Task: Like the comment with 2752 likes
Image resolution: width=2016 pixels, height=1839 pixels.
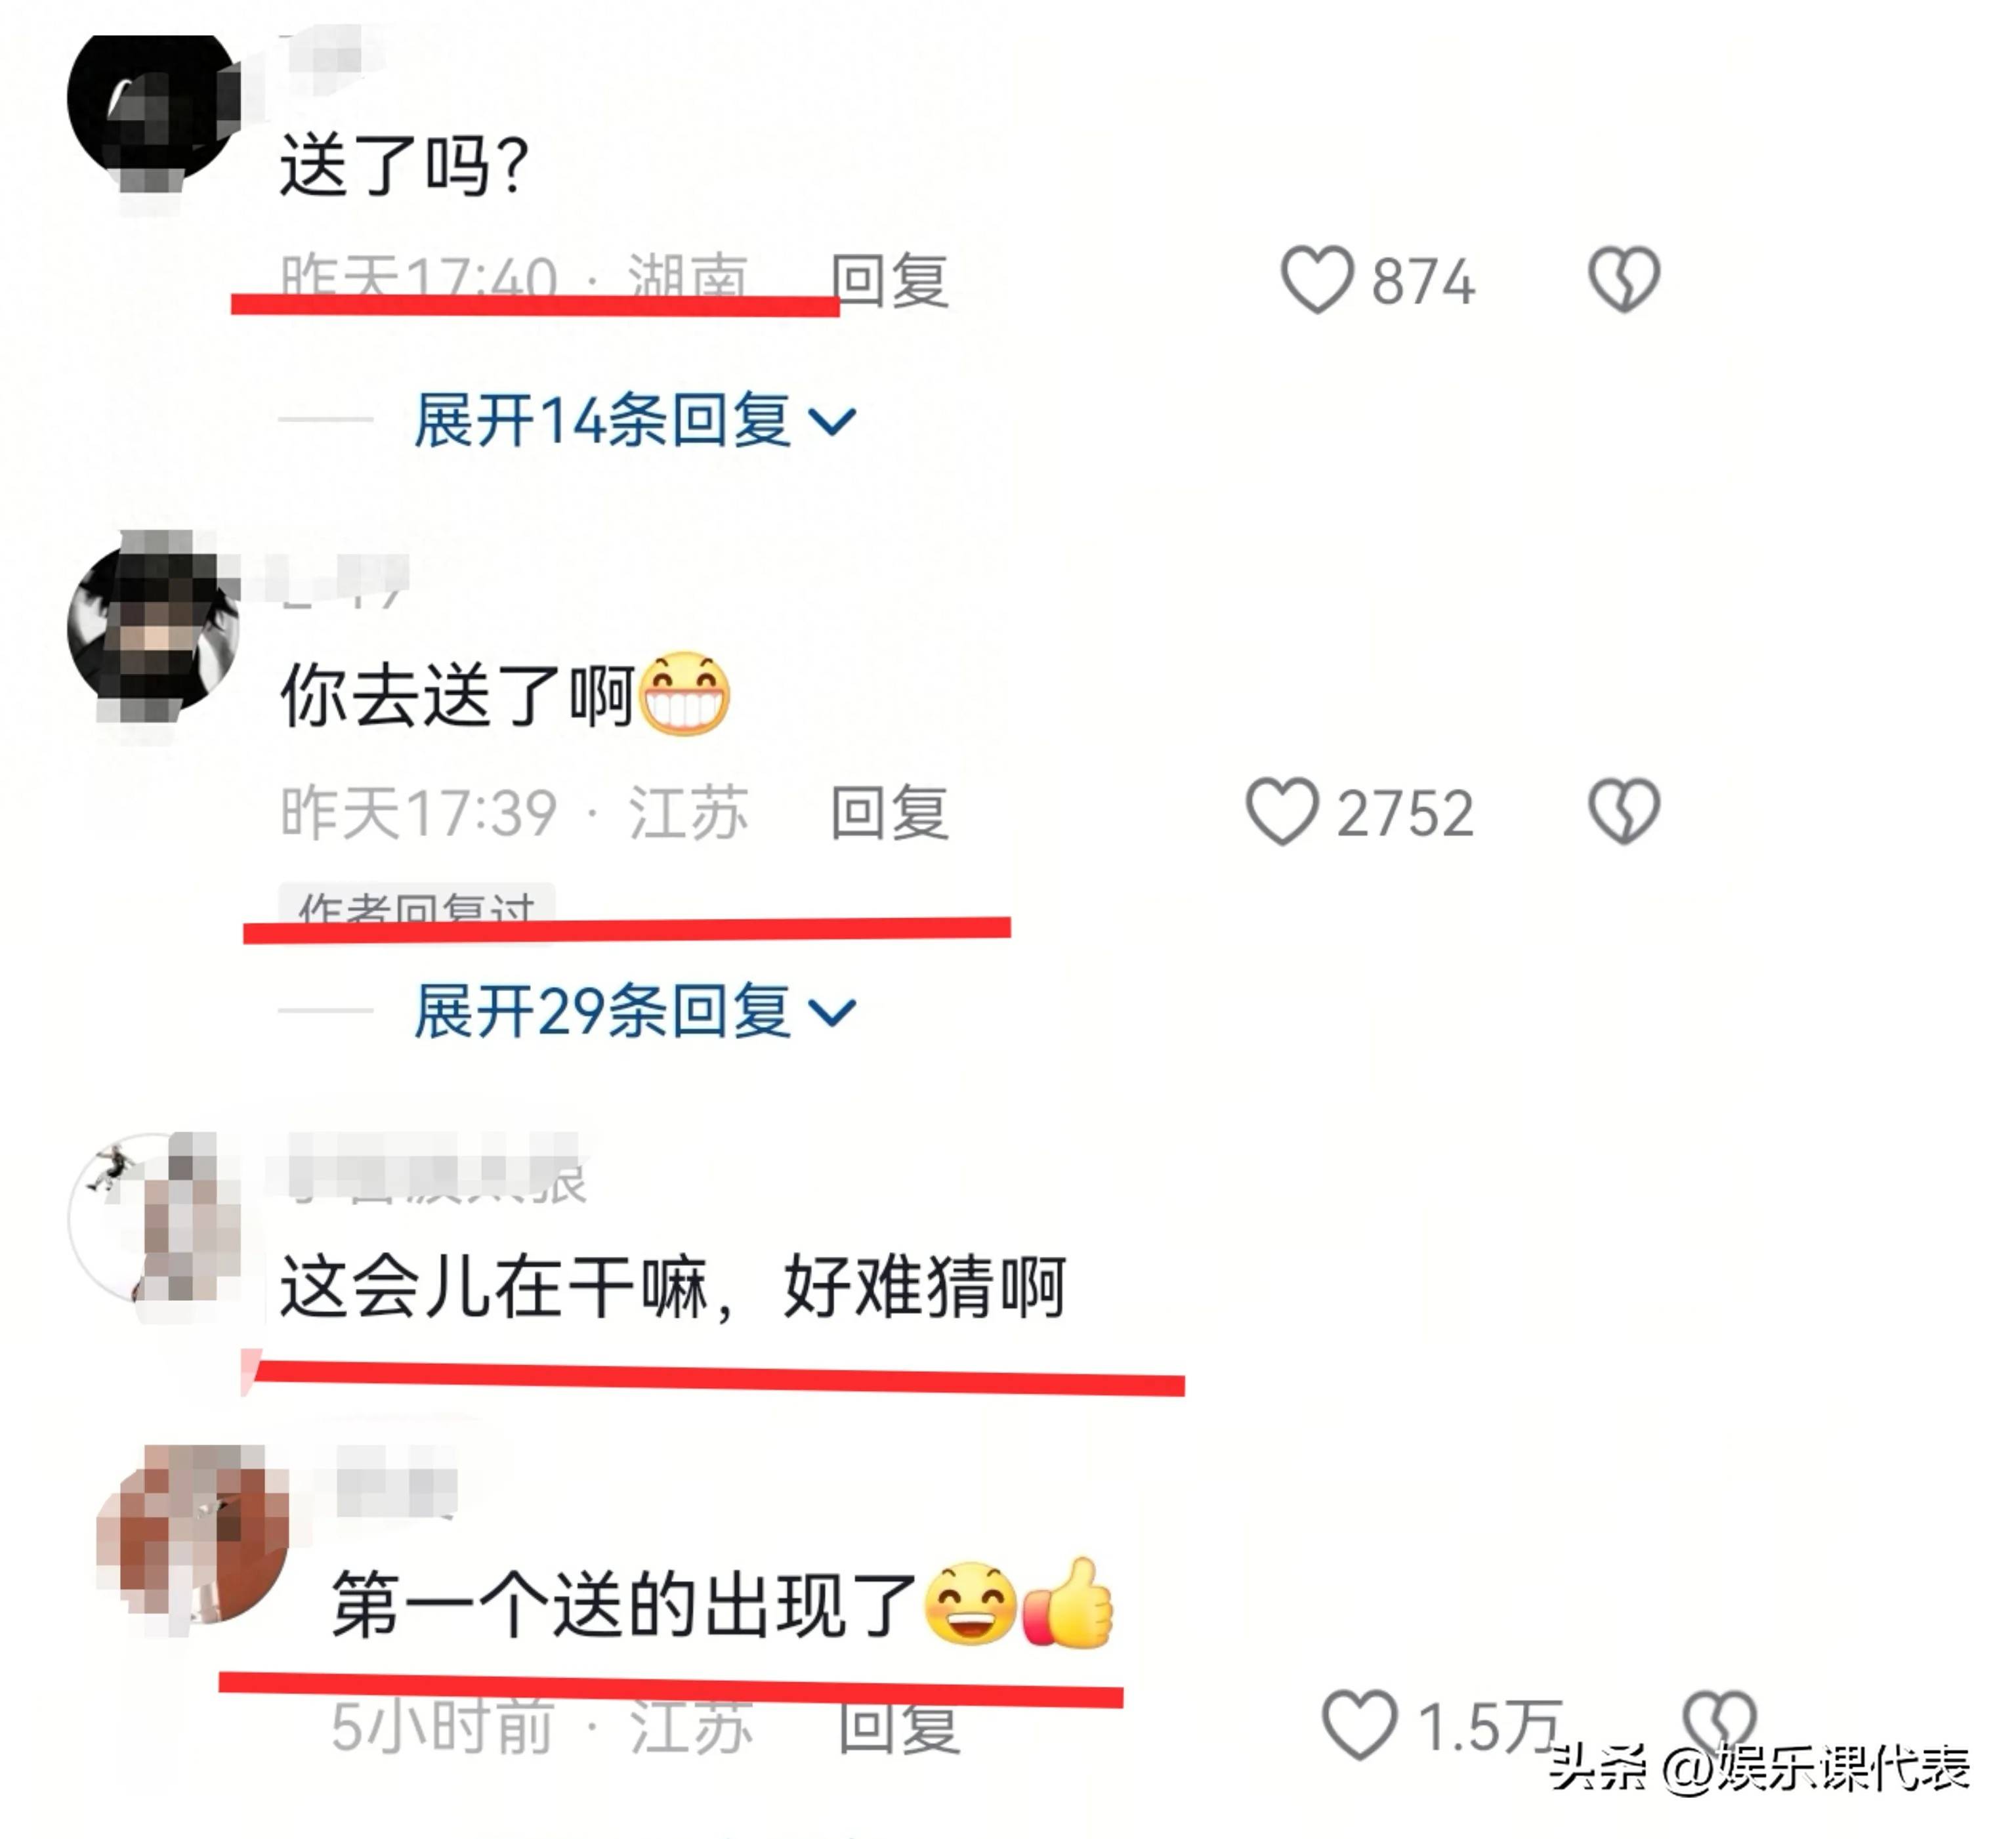Action: pyautogui.click(x=1282, y=811)
